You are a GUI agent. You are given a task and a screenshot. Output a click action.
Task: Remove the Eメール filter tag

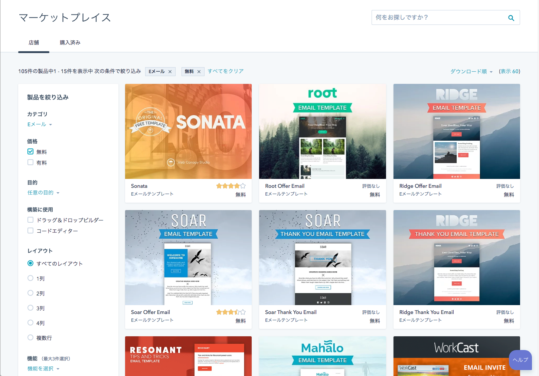coord(170,72)
